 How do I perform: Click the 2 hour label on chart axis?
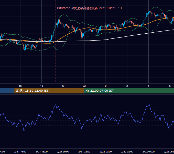point(127,86)
